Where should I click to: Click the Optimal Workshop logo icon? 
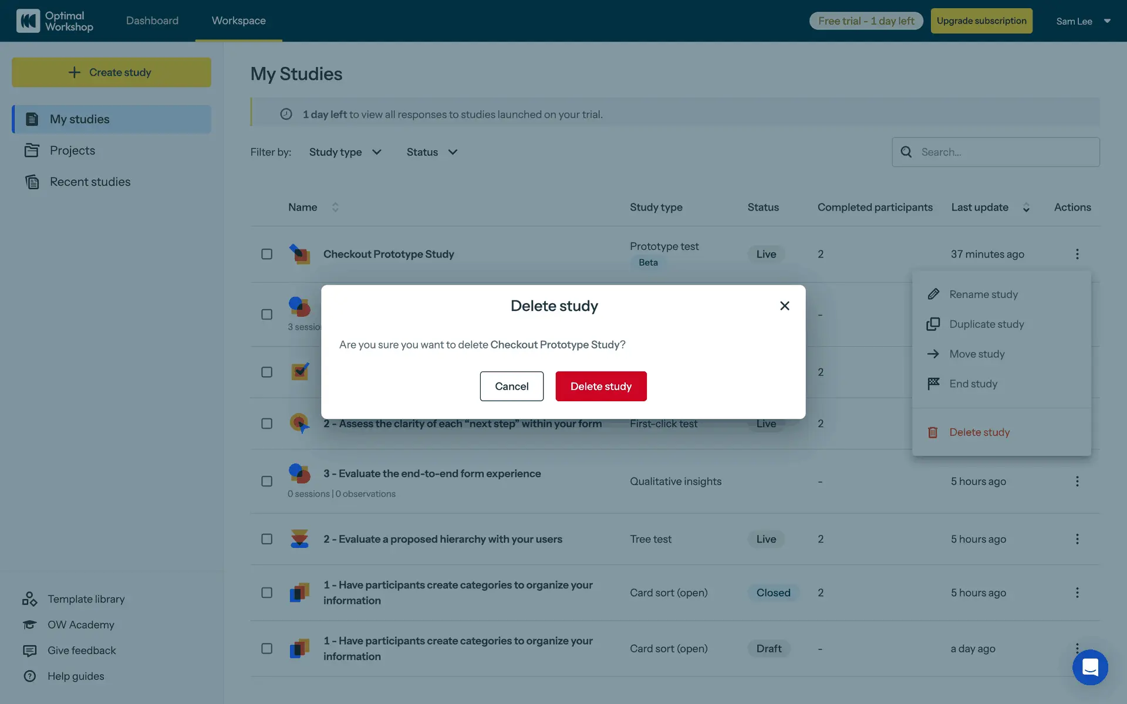pyautogui.click(x=28, y=21)
